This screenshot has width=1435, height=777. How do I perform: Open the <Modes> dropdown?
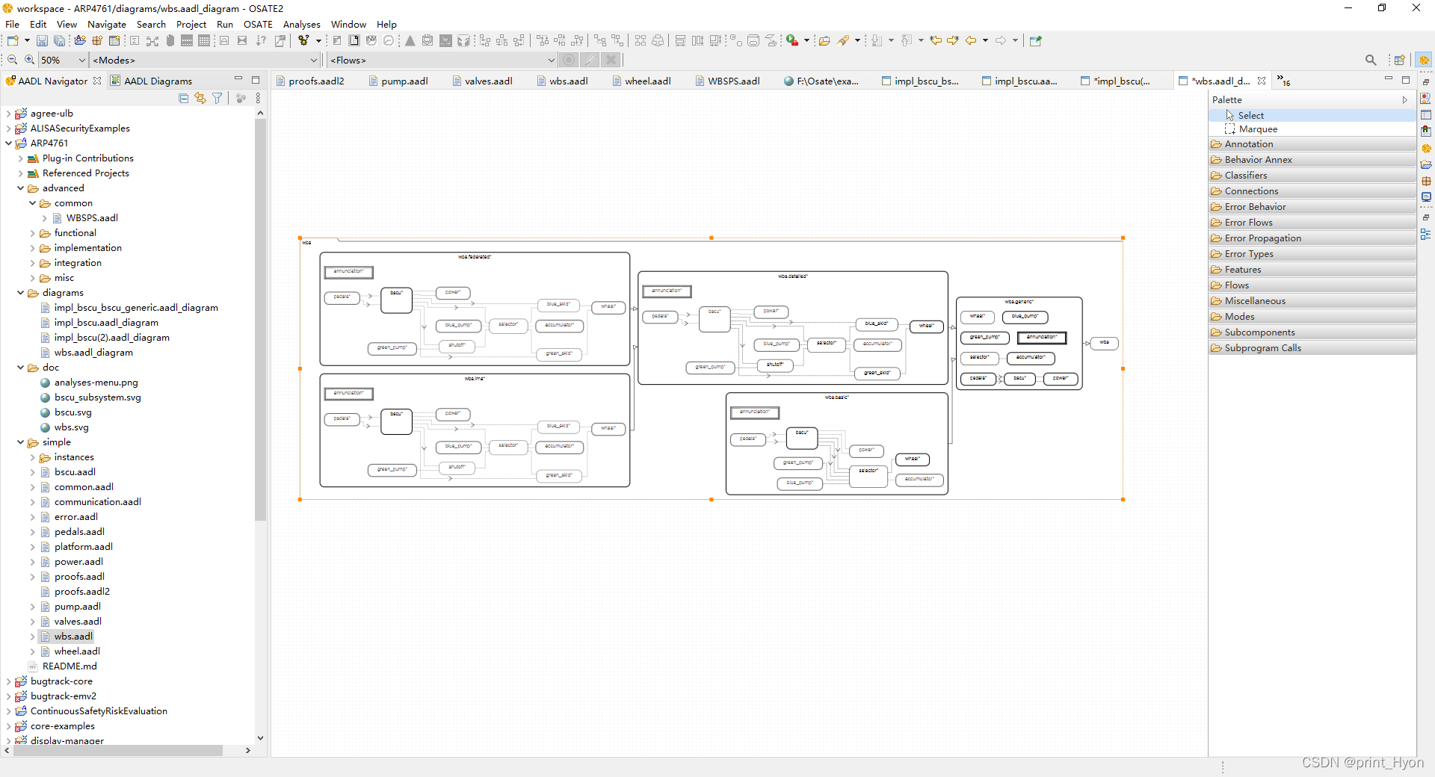point(314,60)
